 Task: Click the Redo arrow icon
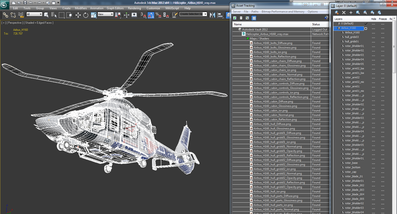pyautogui.click(x=39, y=3)
